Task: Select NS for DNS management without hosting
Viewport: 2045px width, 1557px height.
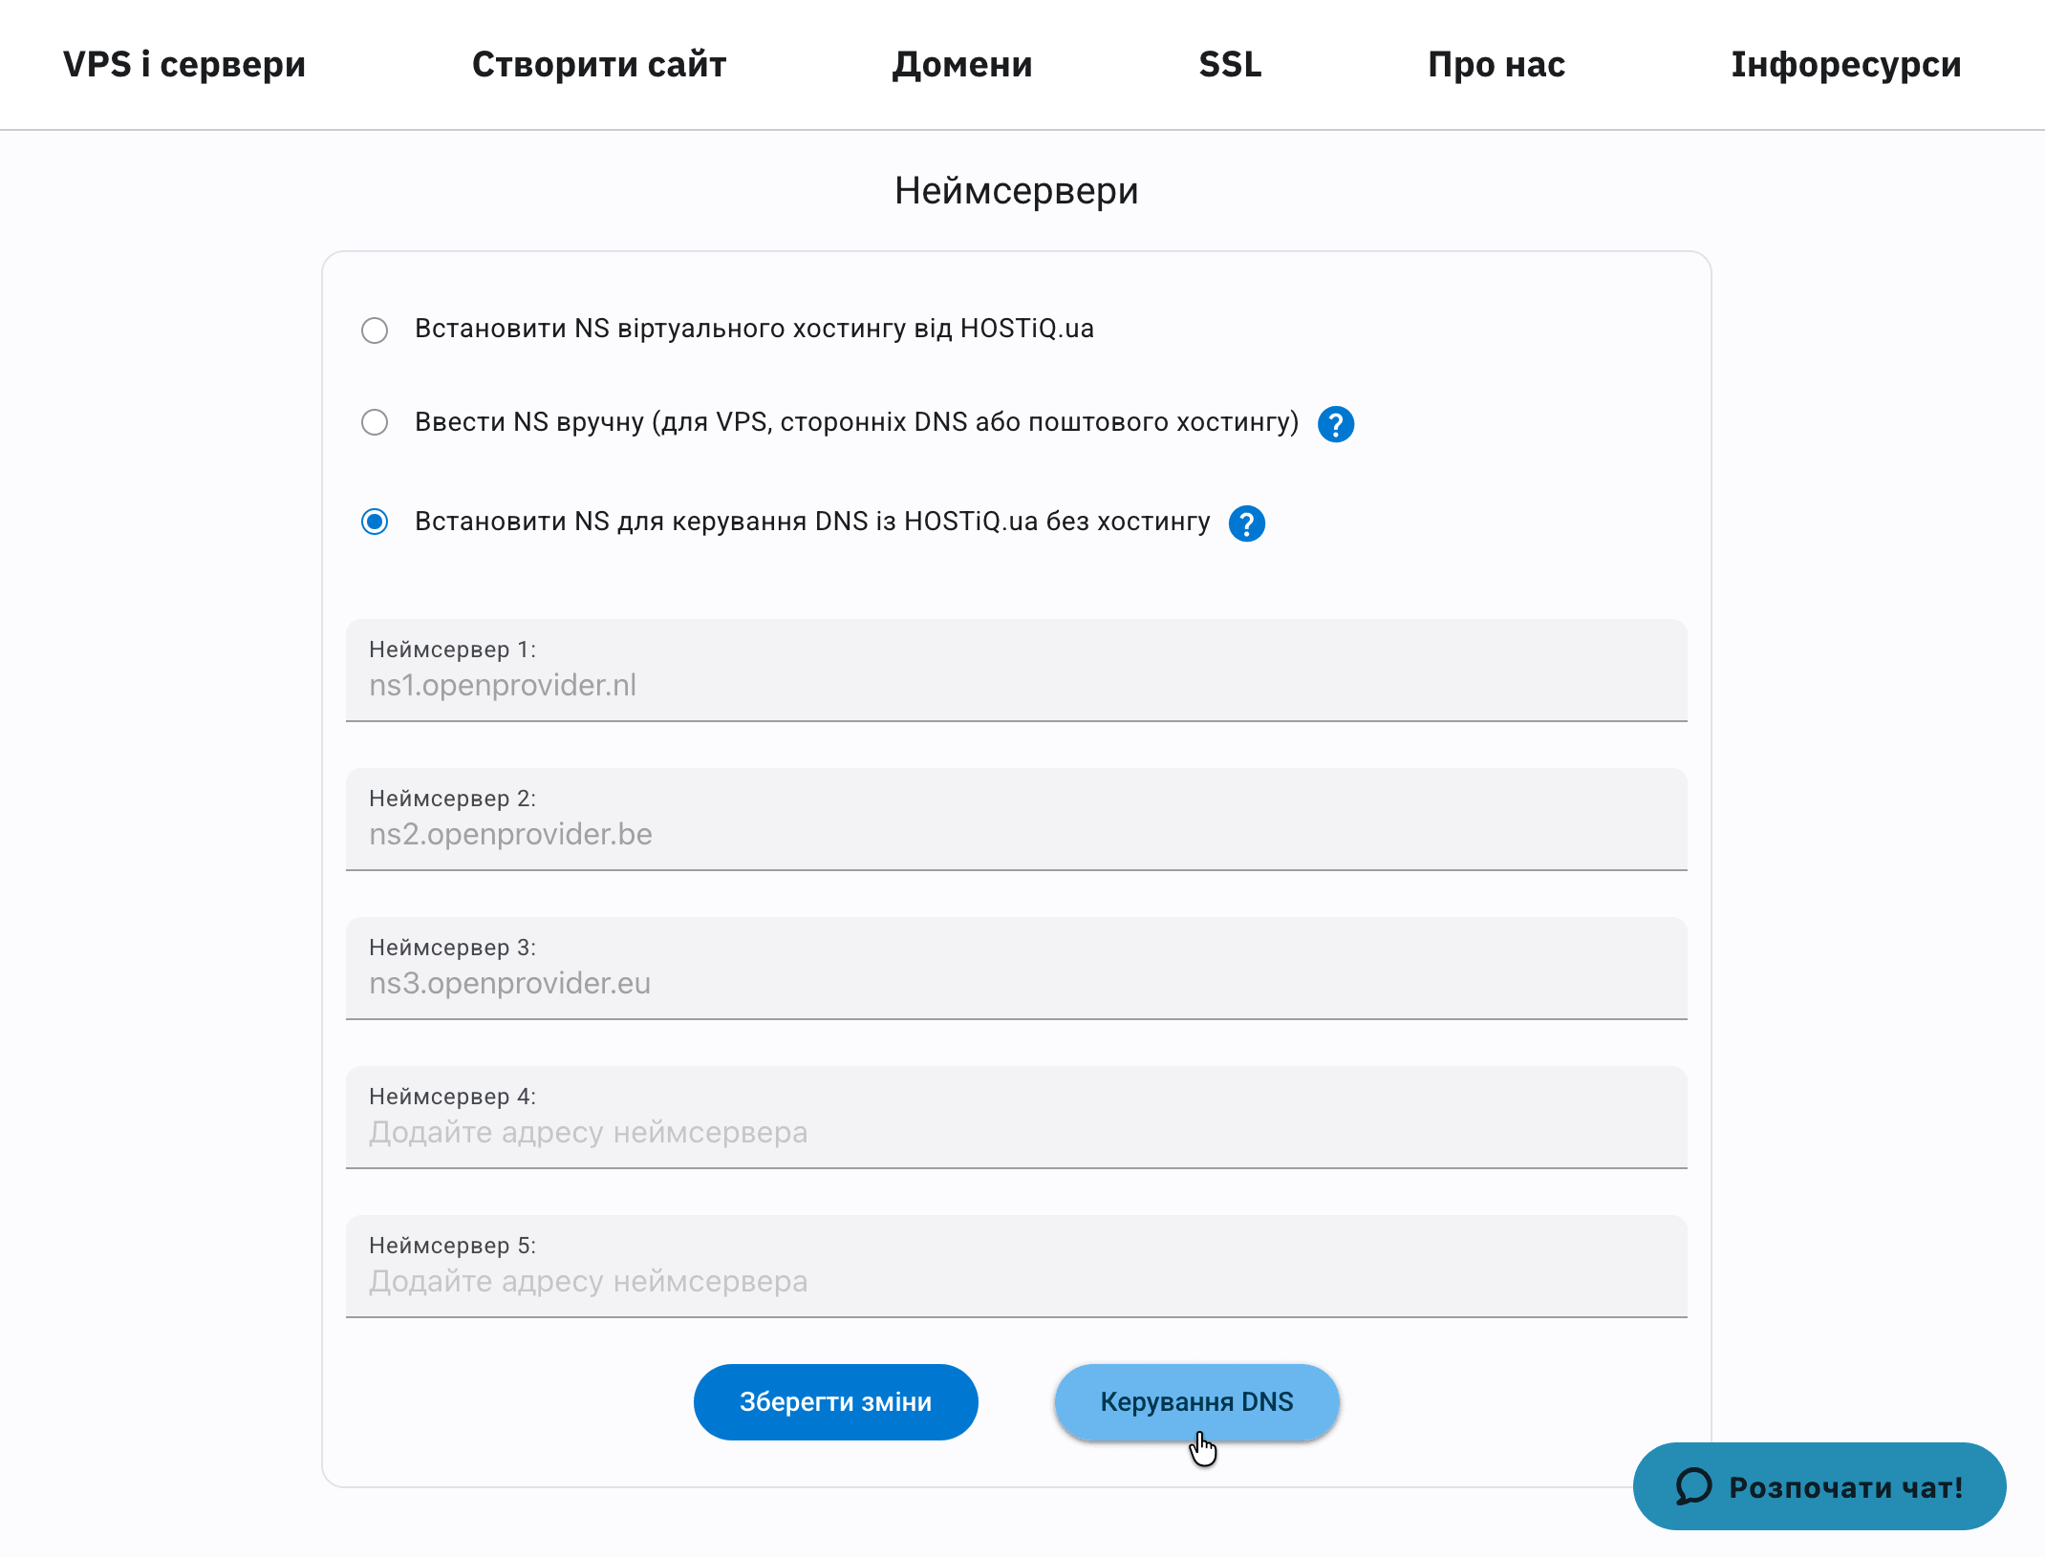Action: [x=375, y=522]
